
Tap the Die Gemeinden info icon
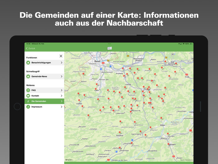pyautogui.click(x=28, y=101)
